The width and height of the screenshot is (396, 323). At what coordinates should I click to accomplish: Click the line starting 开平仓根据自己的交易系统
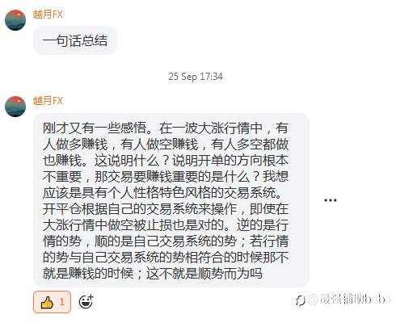tap(166, 209)
